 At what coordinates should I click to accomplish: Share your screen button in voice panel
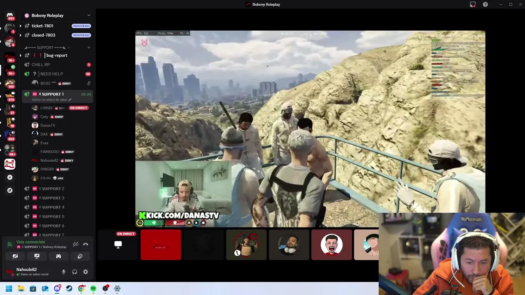coord(37,256)
